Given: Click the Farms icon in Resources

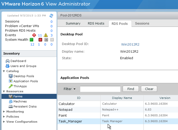Looking at the screenshot, I should [x=11, y=96].
